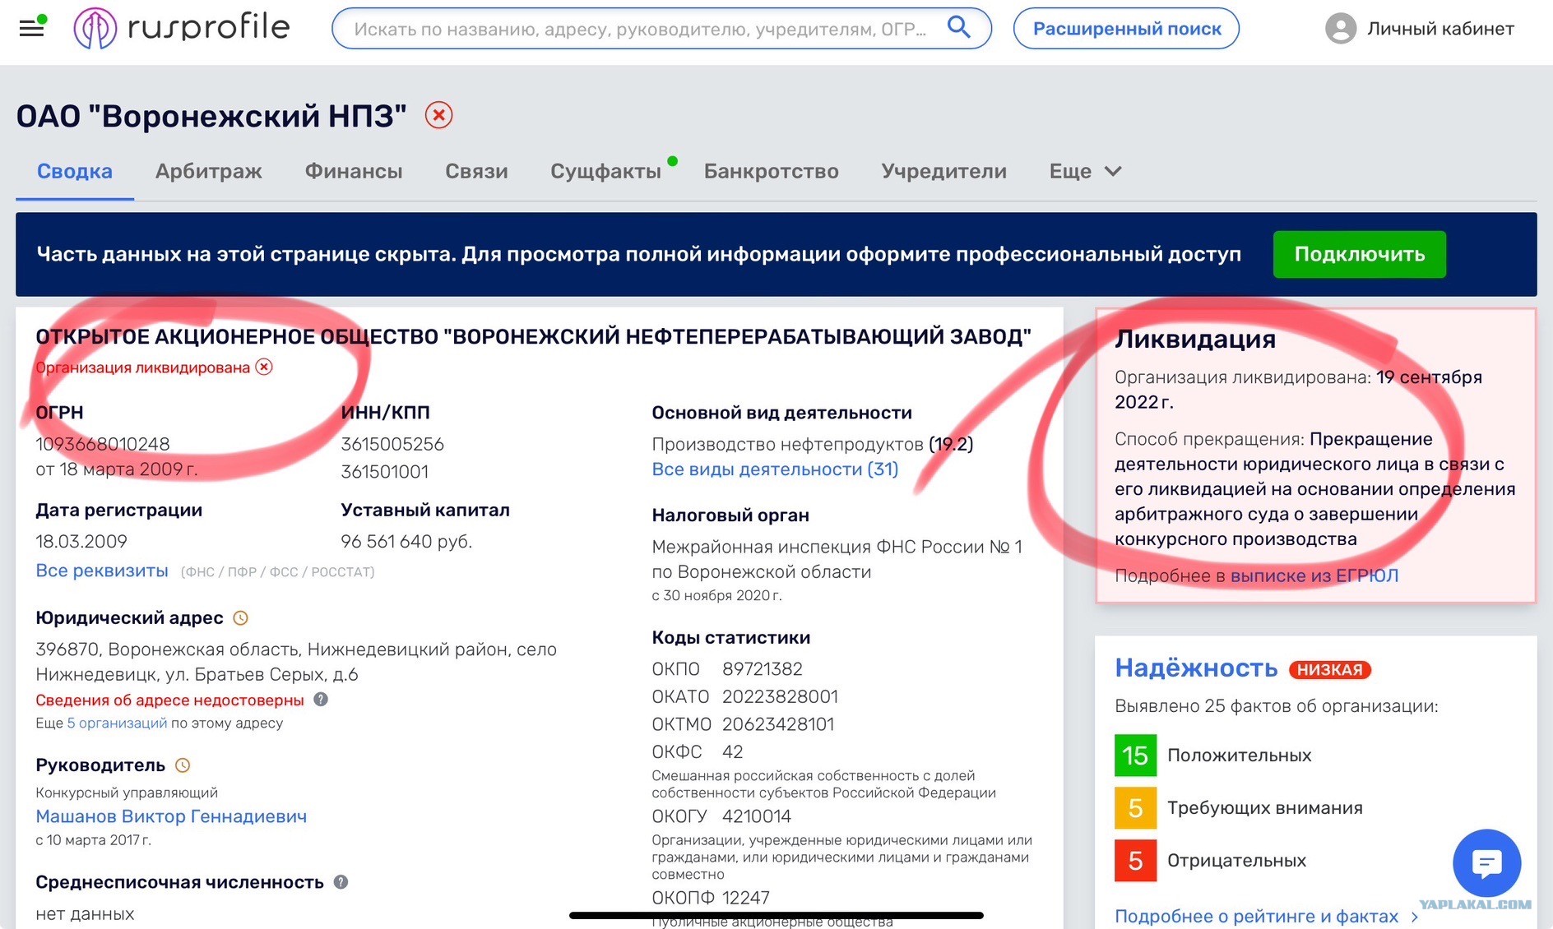Click the clock icon beside Юридический адрес
The height and width of the screenshot is (929, 1553).
point(240,618)
